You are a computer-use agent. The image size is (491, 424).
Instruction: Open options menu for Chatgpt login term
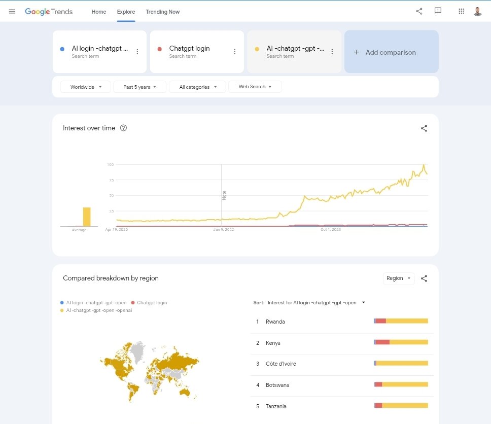(234, 52)
